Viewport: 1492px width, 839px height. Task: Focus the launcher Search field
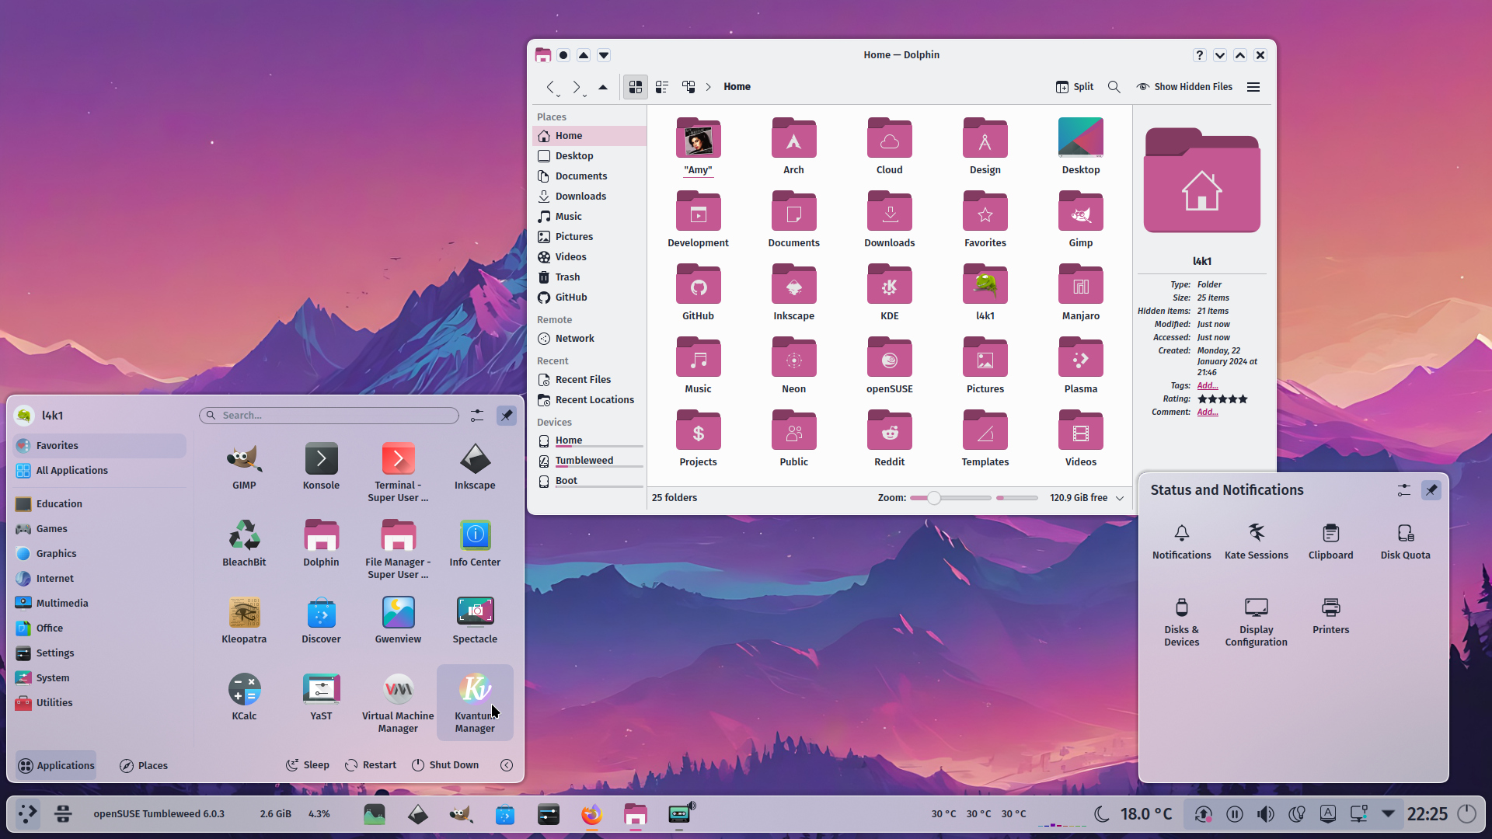click(x=329, y=416)
